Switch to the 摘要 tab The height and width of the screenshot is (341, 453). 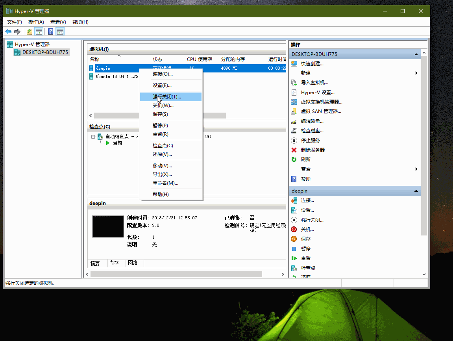tap(95, 263)
